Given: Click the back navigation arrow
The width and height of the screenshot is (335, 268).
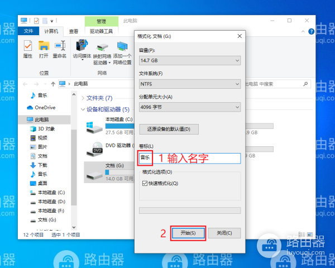Looking at the screenshot, I should (25, 84).
